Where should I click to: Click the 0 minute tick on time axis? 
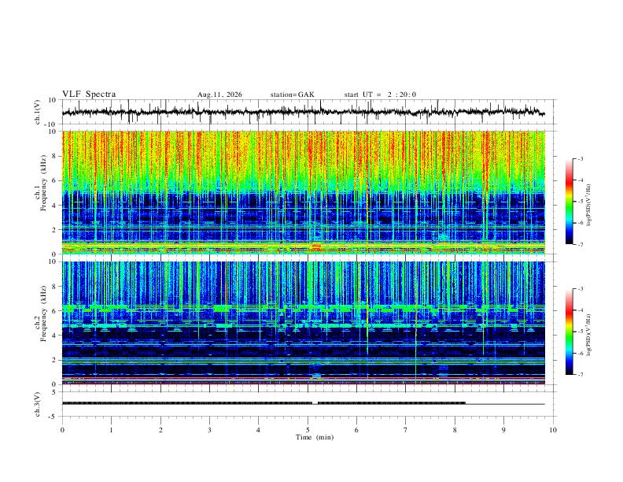pos(62,430)
